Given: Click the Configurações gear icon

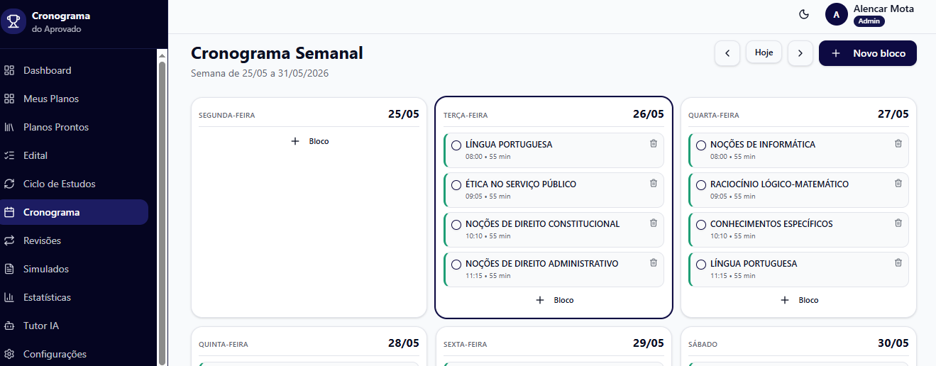Looking at the screenshot, I should click(x=9, y=354).
